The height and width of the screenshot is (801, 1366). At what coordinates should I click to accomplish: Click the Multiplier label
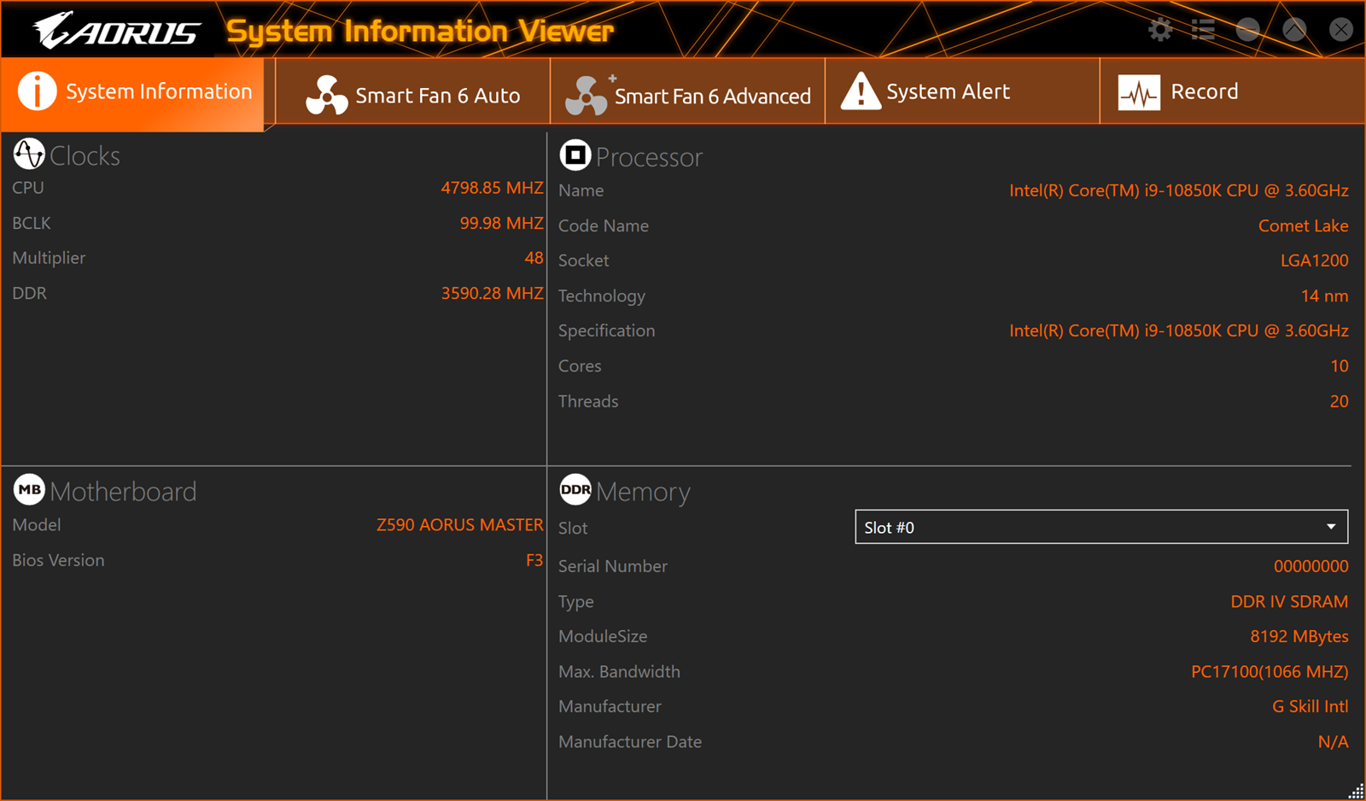[49, 258]
